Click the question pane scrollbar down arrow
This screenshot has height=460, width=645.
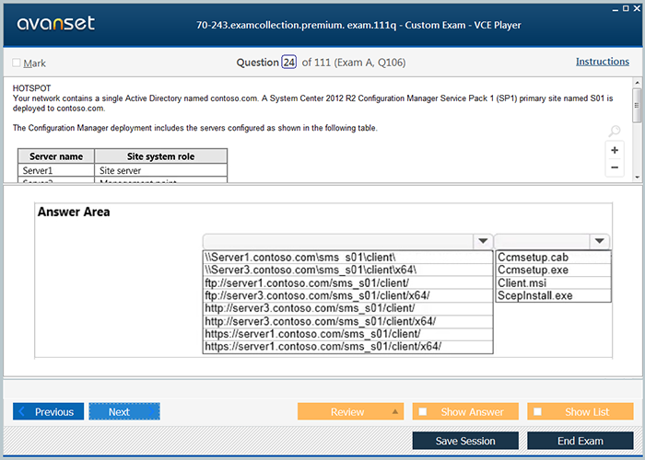(637, 178)
